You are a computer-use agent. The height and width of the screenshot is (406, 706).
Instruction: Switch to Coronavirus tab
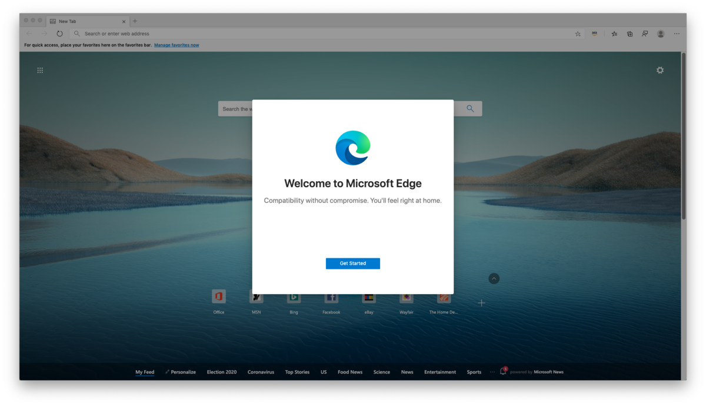pyautogui.click(x=261, y=372)
